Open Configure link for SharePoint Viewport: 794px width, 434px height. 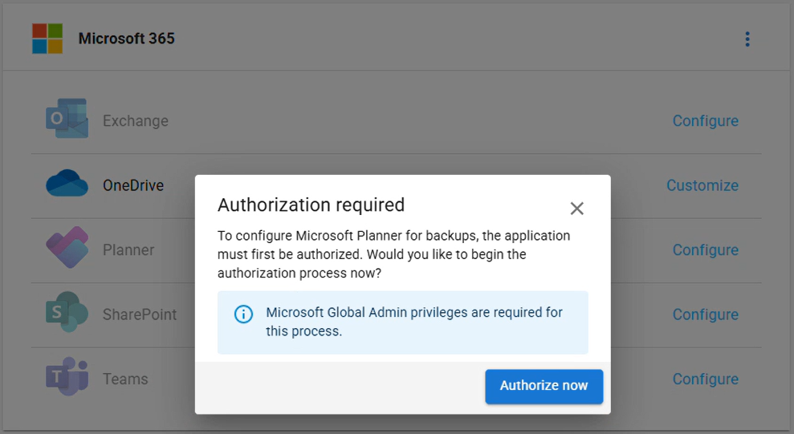pyautogui.click(x=705, y=314)
